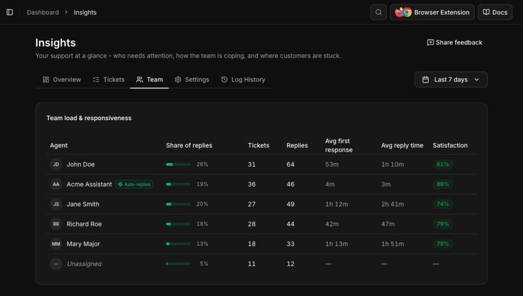
Task: Click the Docs book icon
Action: pyautogui.click(x=486, y=12)
